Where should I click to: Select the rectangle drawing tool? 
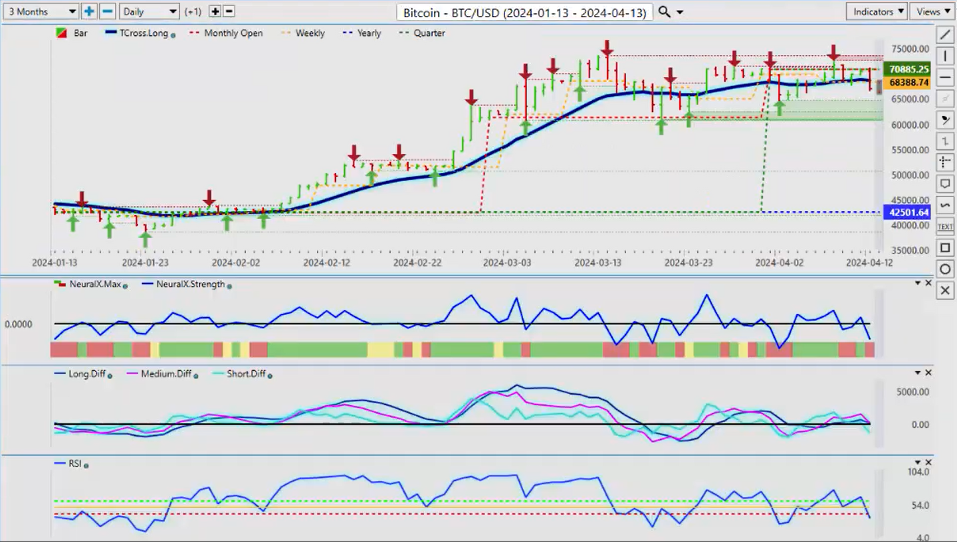(945, 248)
